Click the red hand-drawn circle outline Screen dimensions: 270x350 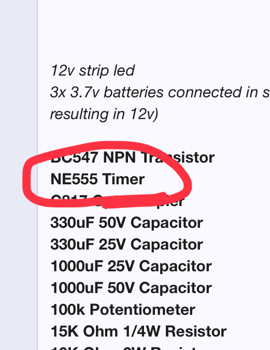[x=106, y=145]
